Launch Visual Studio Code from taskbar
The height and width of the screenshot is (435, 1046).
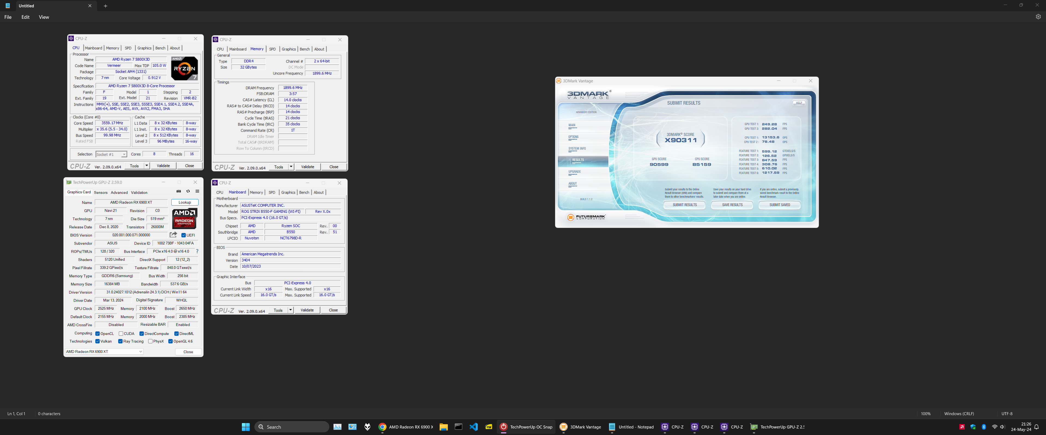point(473,427)
